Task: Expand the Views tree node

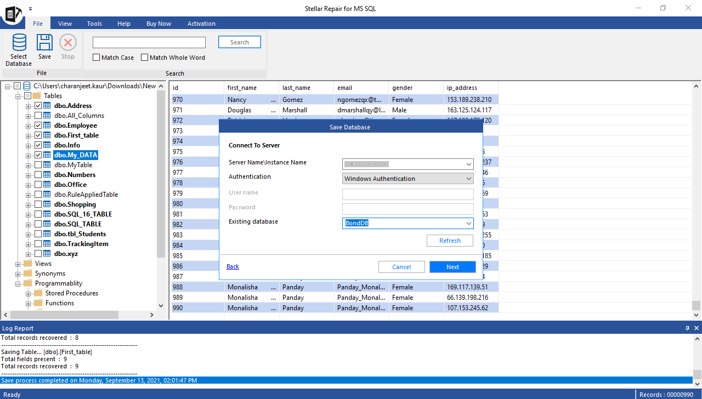Action: (18, 264)
